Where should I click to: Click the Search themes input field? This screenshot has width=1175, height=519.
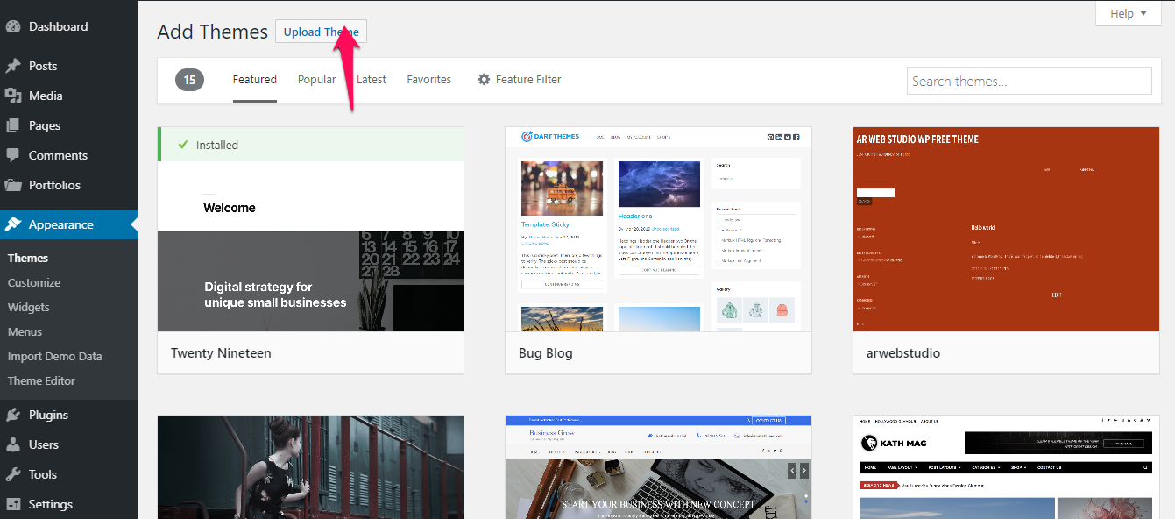point(1029,81)
